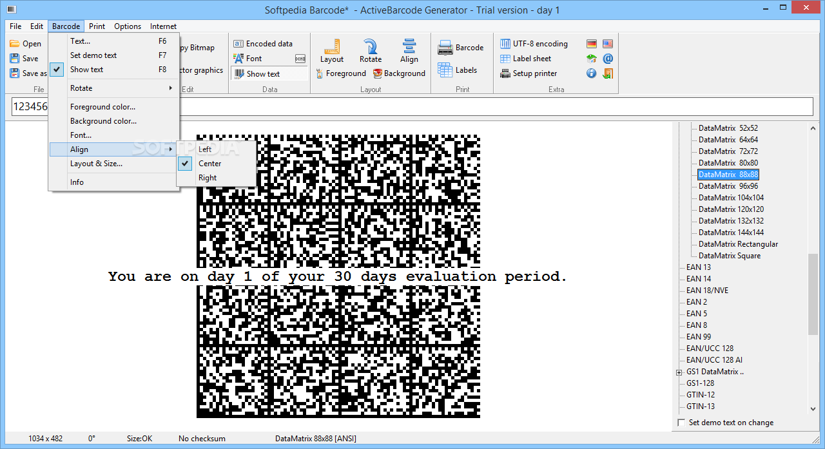The image size is (825, 449).
Task: Open the Labels print tool
Action: [458, 70]
